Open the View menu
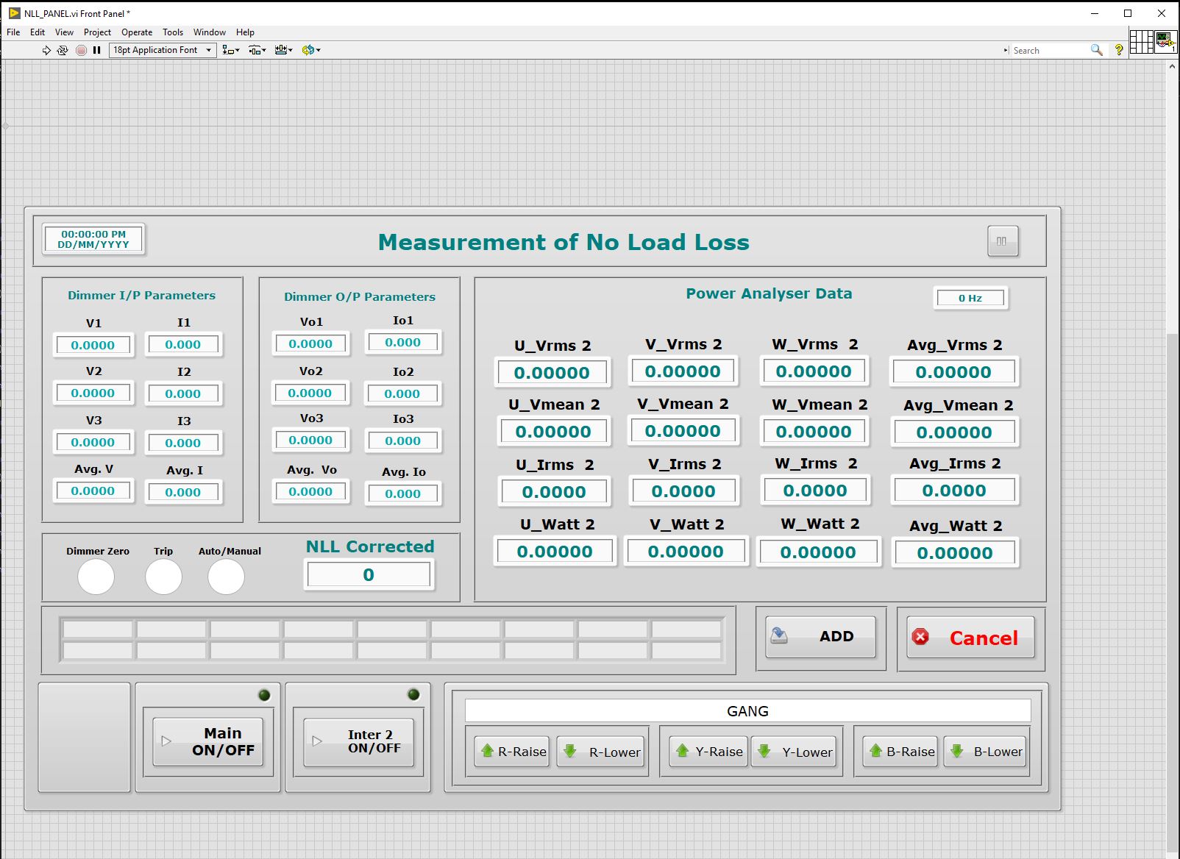The height and width of the screenshot is (859, 1180). pos(64,32)
